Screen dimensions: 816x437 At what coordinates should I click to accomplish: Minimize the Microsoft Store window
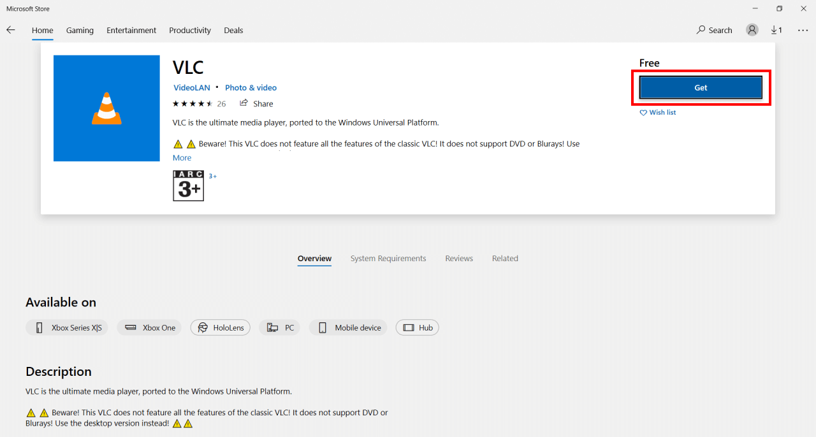(x=755, y=9)
